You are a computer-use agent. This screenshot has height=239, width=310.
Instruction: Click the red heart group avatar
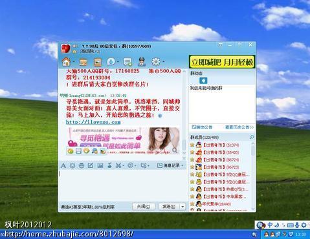tap(65, 48)
